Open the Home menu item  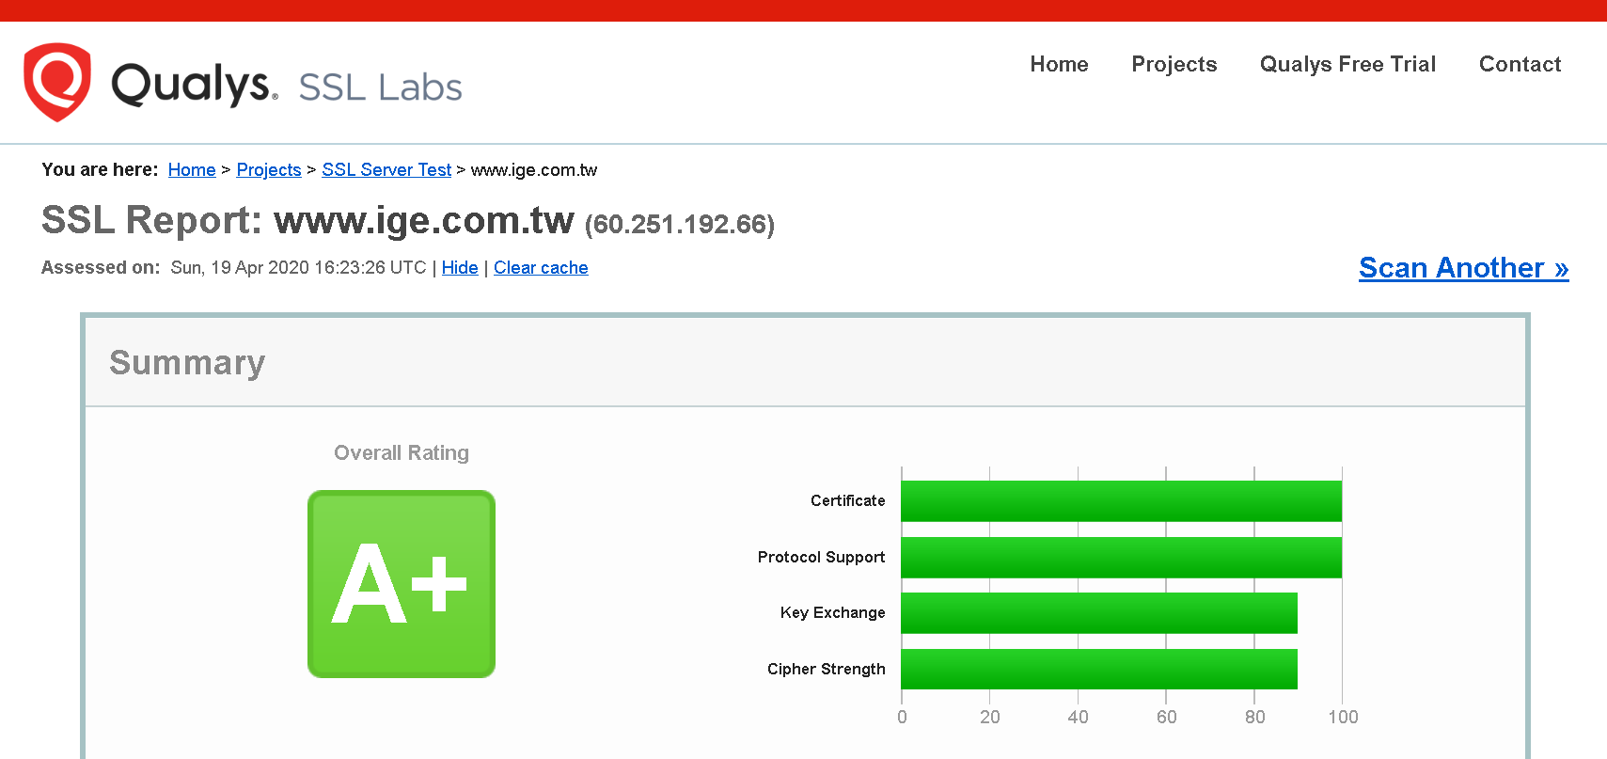1059,64
